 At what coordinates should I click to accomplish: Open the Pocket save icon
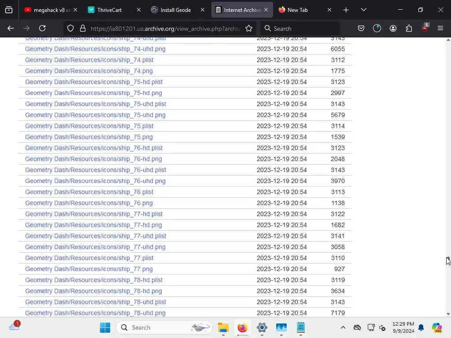(361, 28)
